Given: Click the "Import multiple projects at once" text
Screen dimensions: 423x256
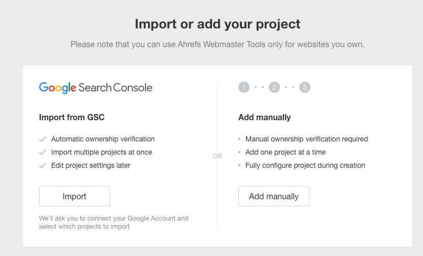Looking at the screenshot, I should [x=101, y=152].
